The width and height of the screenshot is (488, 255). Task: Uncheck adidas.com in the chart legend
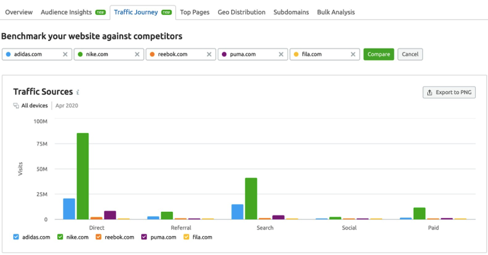tap(16, 237)
